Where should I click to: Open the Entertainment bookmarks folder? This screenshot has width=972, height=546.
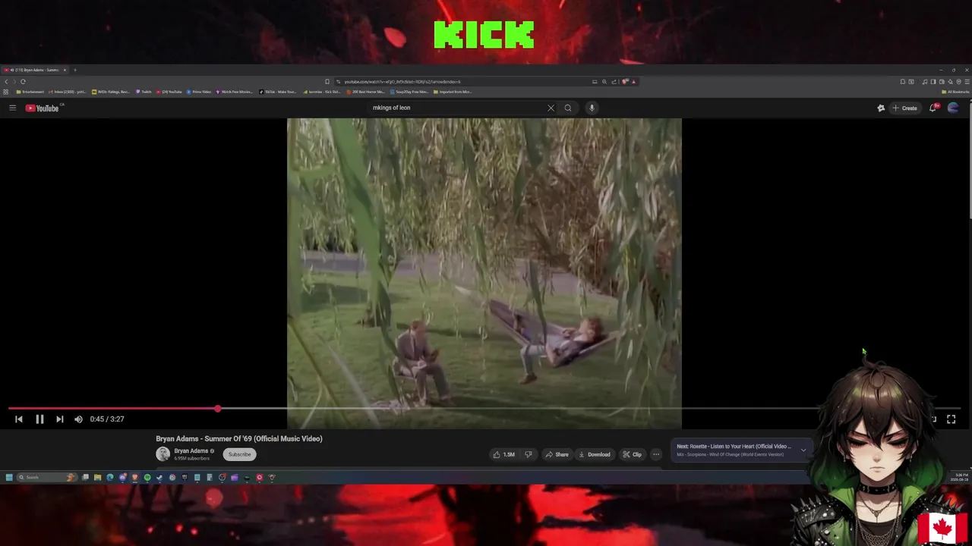30,92
